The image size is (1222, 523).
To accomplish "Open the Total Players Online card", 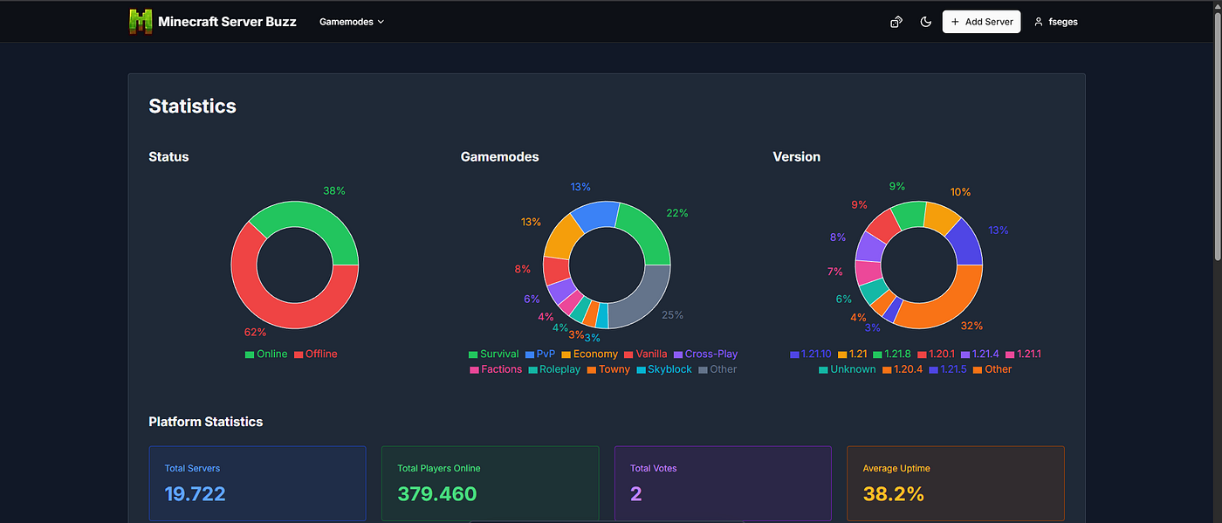I will click(x=491, y=484).
